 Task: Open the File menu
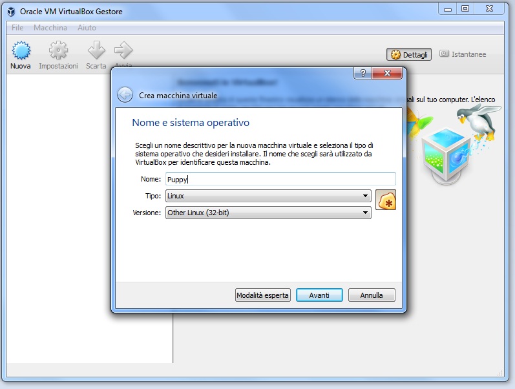click(17, 28)
